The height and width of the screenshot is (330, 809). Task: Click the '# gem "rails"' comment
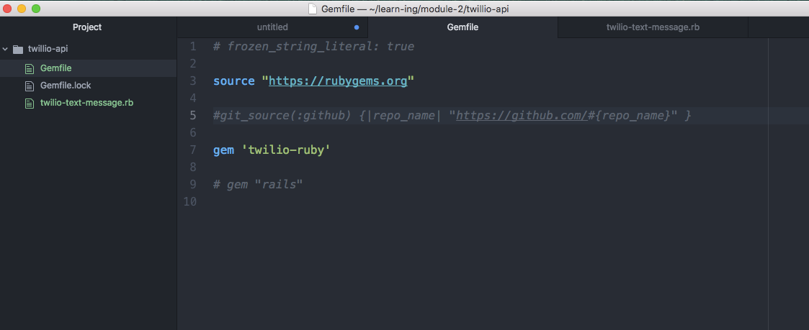tap(258, 185)
